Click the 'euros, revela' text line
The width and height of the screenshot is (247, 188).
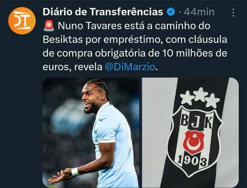click(x=72, y=67)
